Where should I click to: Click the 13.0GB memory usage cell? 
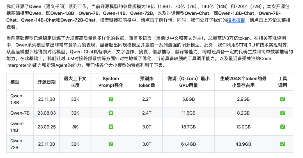(x=243, y=127)
